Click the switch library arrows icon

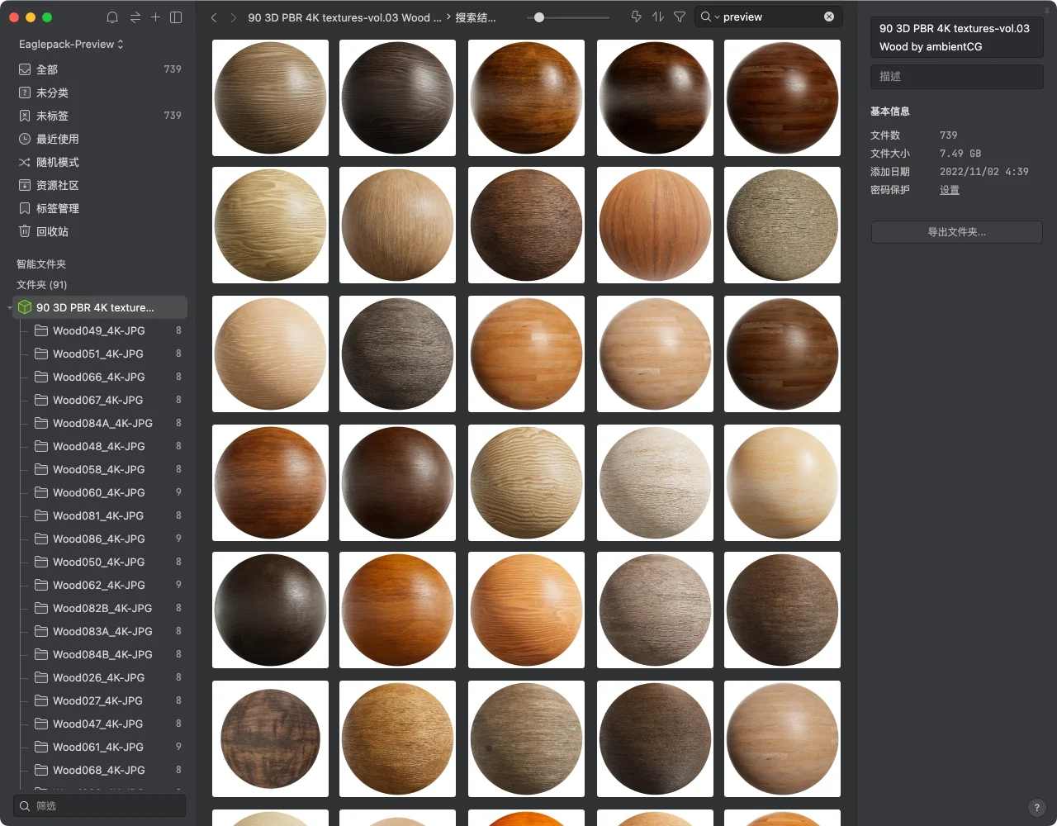coord(135,17)
